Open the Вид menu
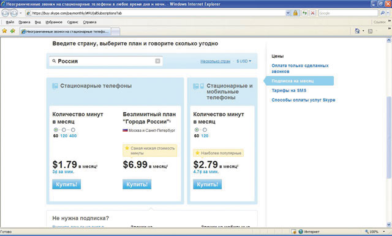 coord(38,22)
